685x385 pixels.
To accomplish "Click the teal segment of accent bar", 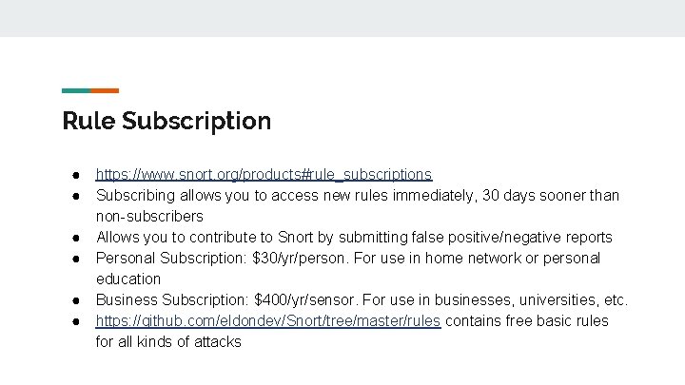I will pos(76,90).
